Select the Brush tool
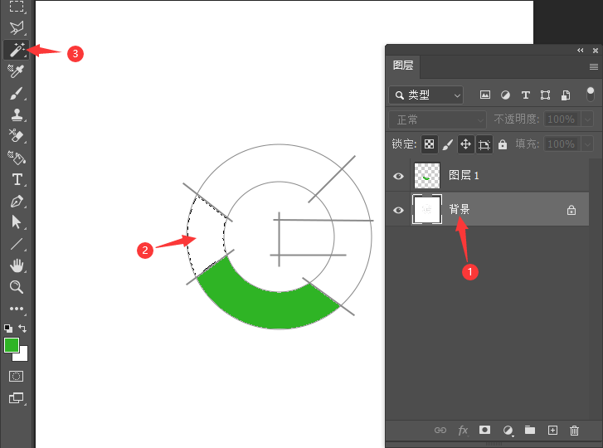This screenshot has width=603, height=448. (x=16, y=94)
